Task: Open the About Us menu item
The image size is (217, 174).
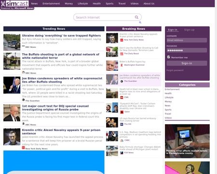Action: 149,3
